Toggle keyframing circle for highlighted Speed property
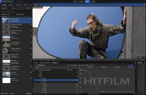Image resolution: width=146 pixels, height=95 pixels. [43, 80]
